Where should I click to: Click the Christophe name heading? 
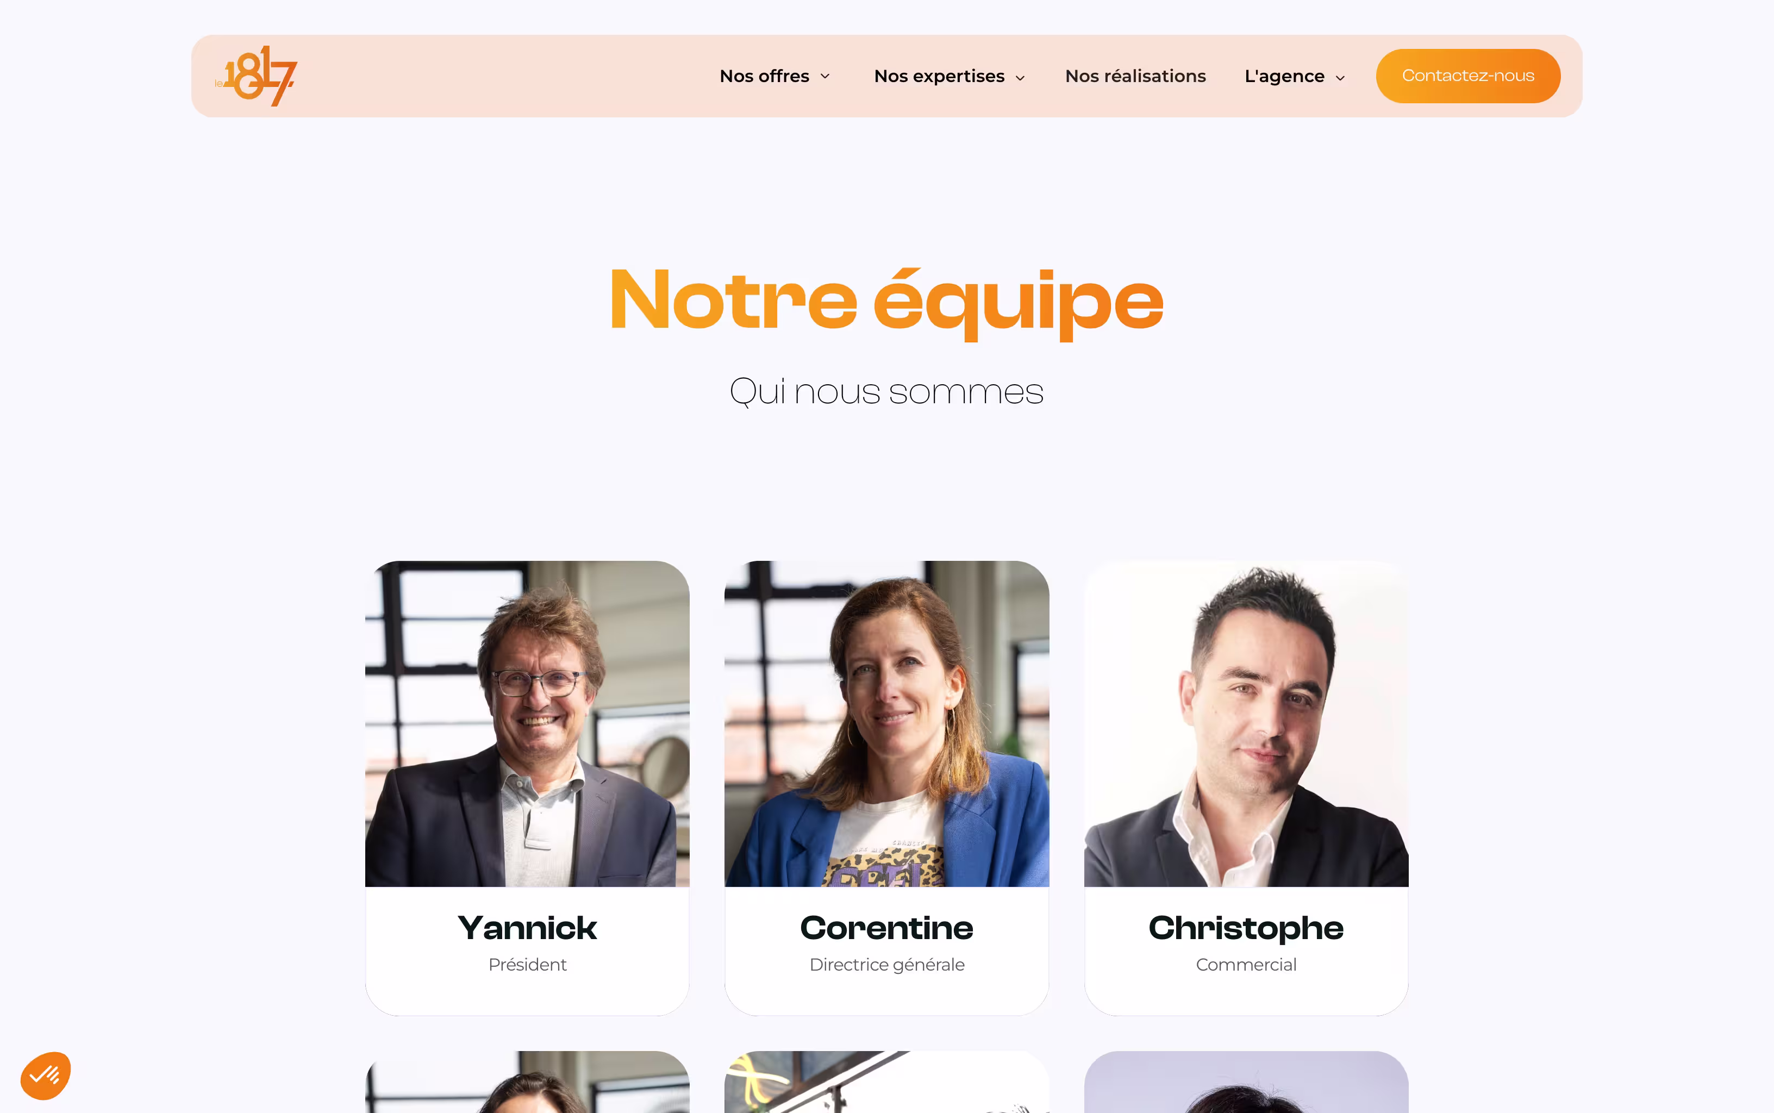[x=1246, y=928]
